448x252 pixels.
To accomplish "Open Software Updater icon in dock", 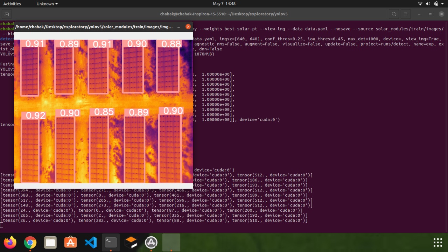I will [x=151, y=242].
